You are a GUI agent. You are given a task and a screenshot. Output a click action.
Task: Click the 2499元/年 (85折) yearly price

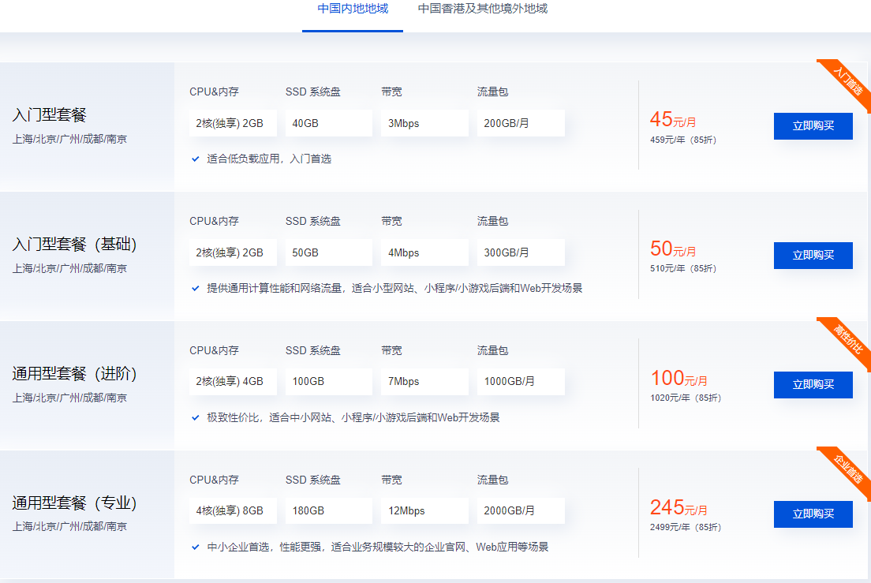(686, 528)
